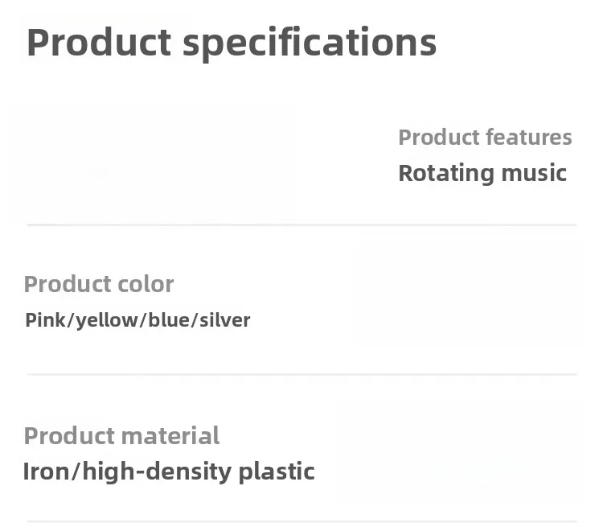Click the word "silver" in the color list
Image resolution: width=603 pixels, height=523 pixels.
[x=225, y=320]
